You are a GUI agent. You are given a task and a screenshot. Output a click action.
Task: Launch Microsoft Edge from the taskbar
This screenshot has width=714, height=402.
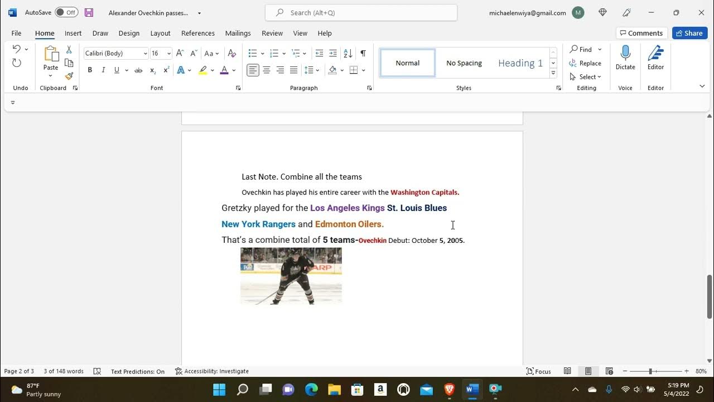point(311,389)
